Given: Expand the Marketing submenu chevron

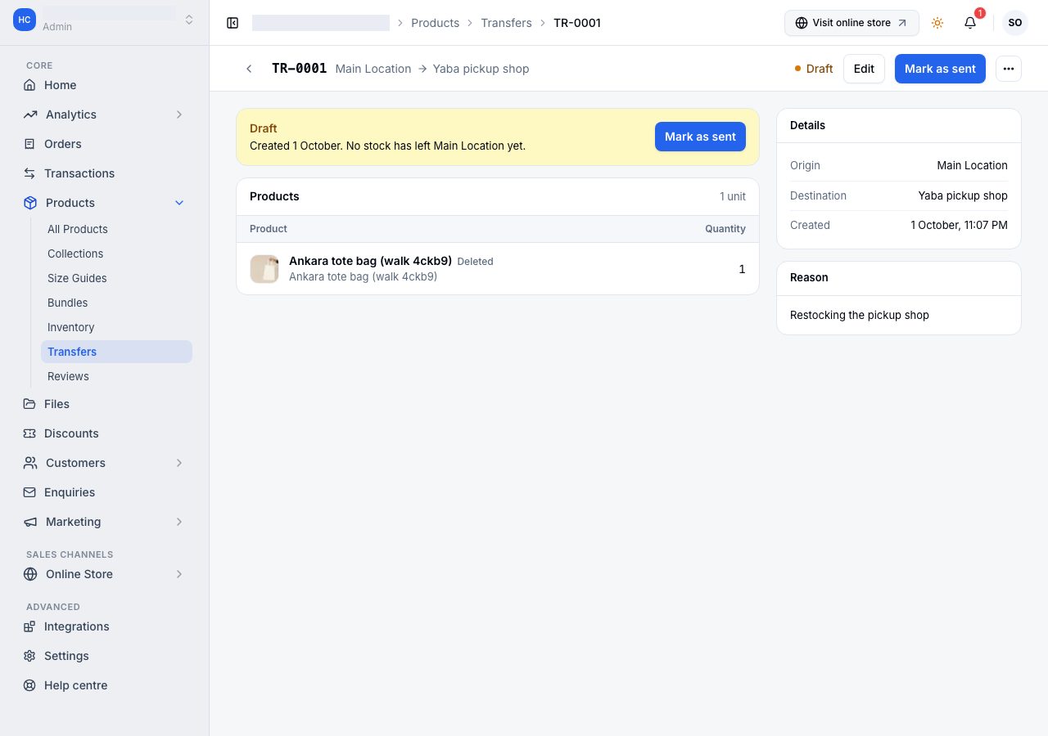Looking at the screenshot, I should [179, 522].
